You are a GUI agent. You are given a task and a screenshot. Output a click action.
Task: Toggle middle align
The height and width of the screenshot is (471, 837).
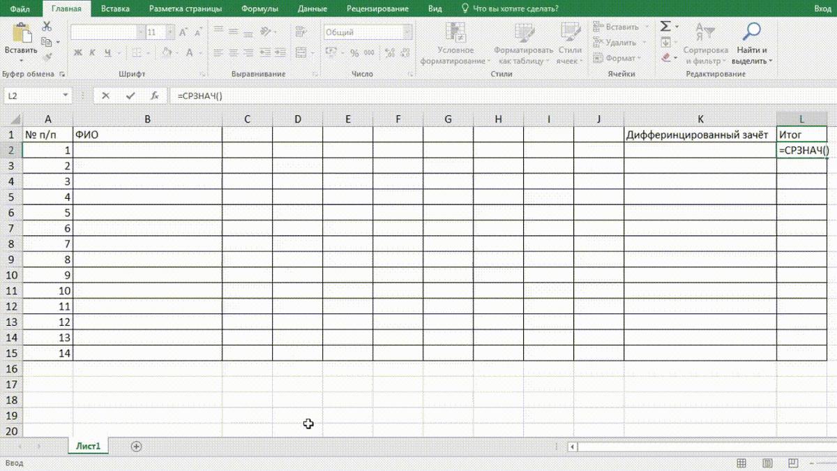(x=232, y=32)
